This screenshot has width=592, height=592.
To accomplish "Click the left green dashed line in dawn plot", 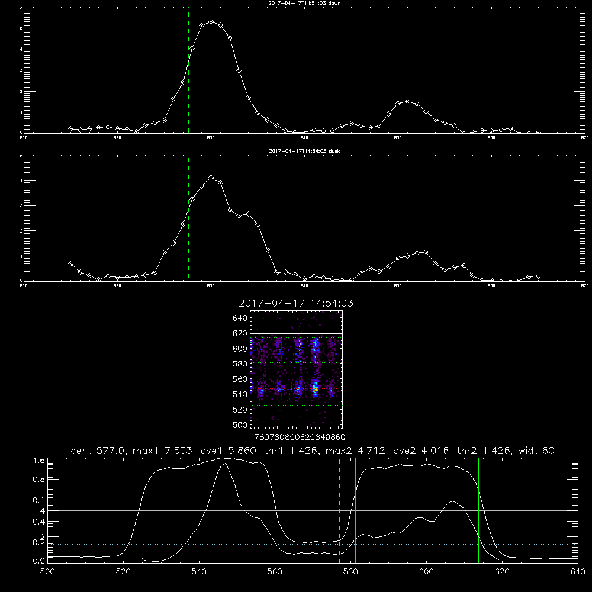I will [x=188, y=70].
